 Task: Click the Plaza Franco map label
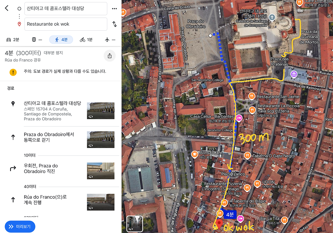(x=233, y=174)
